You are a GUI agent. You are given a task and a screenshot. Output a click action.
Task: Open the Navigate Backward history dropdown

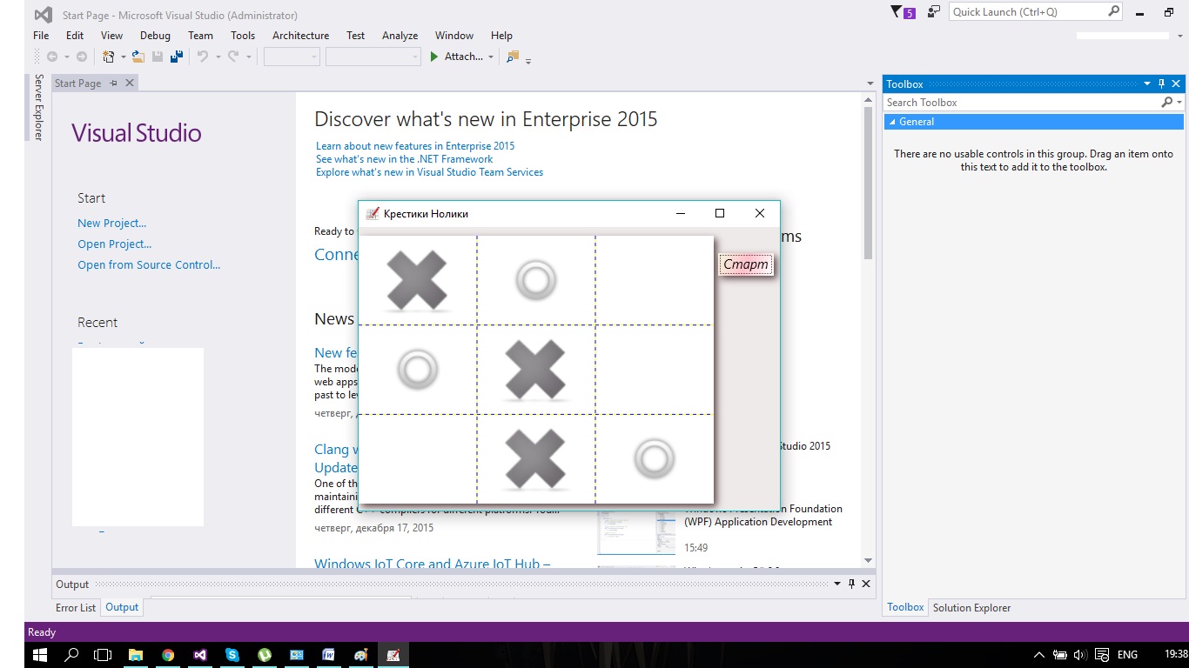pos(66,57)
